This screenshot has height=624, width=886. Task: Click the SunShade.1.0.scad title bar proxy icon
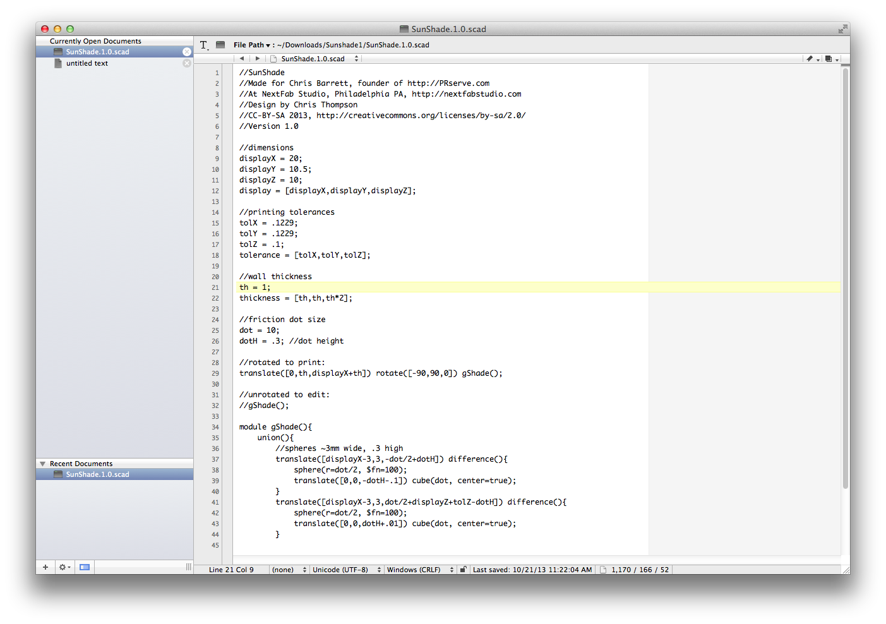pos(404,29)
